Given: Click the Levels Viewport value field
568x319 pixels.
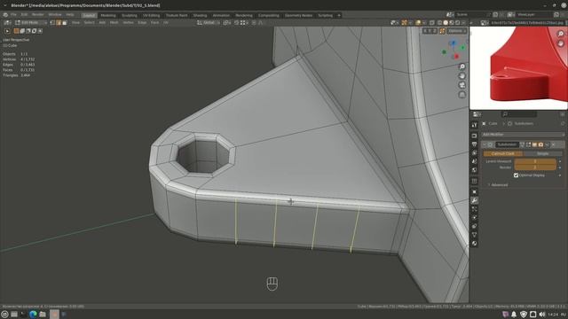Looking at the screenshot, I should coord(535,161).
